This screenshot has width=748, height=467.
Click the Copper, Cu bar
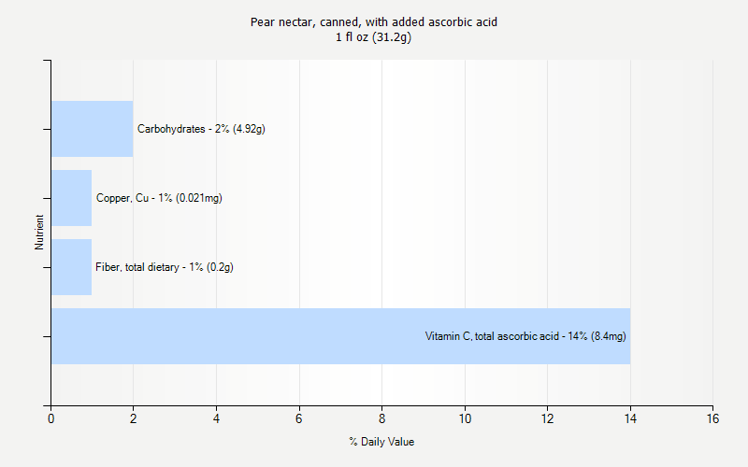click(x=71, y=198)
